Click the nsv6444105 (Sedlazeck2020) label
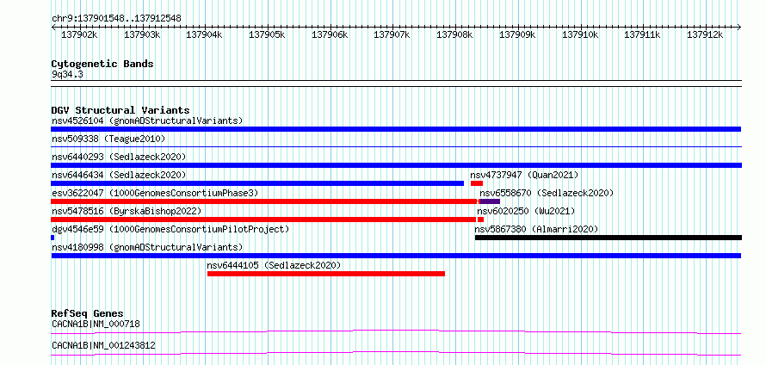Image resolution: width=766 pixels, height=365 pixels. point(274,265)
